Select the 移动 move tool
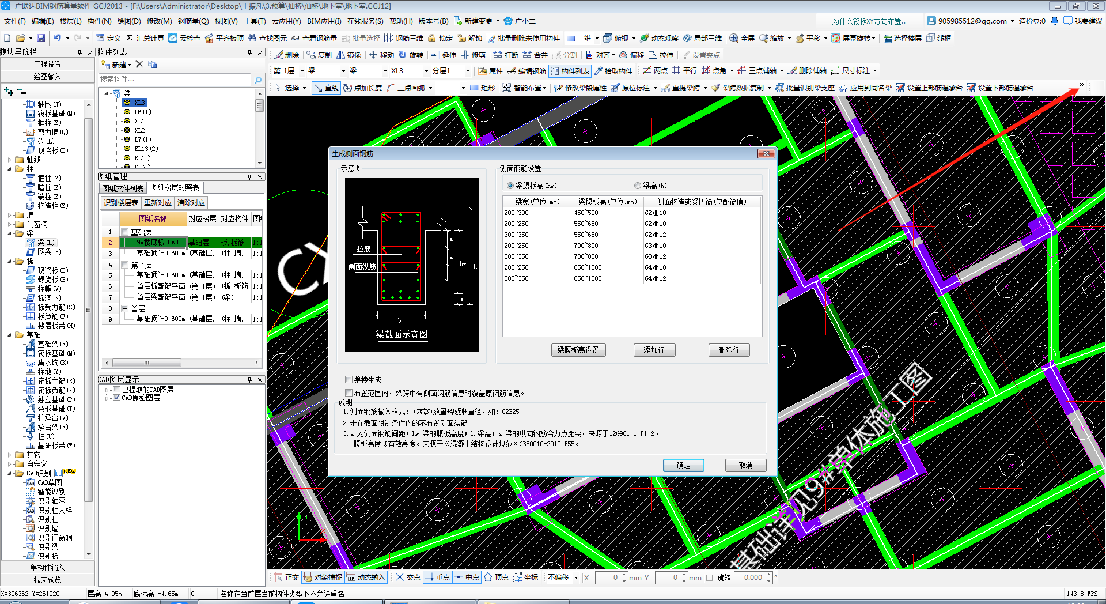 point(381,55)
